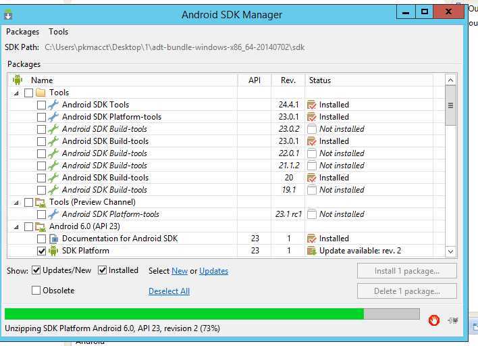Click the wrench icon for Build-tools 19.1

pyautogui.click(x=53, y=190)
